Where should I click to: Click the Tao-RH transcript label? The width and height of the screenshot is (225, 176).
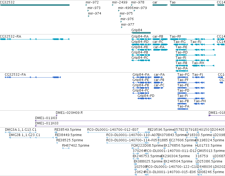[x=198, y=63]
